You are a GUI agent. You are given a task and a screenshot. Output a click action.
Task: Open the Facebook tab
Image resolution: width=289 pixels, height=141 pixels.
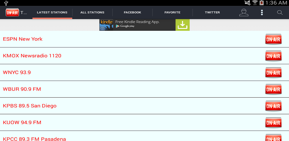coord(133,12)
